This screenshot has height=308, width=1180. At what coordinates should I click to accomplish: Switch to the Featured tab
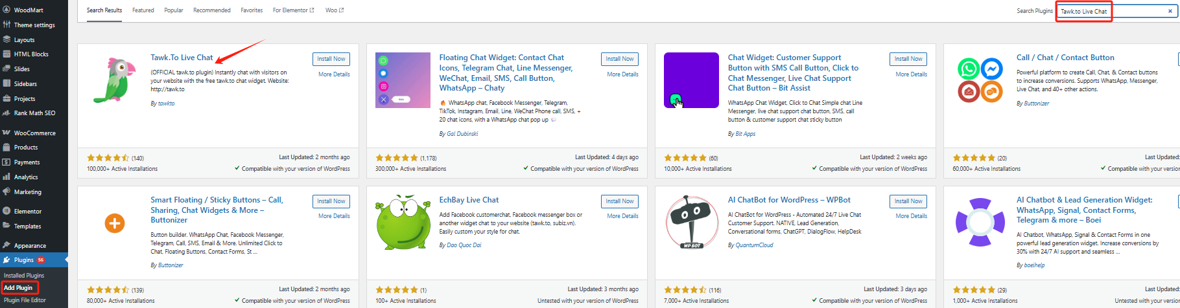coord(143,10)
